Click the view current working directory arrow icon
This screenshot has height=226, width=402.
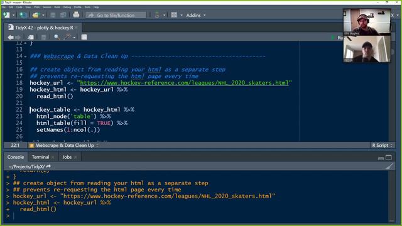pos(48,166)
